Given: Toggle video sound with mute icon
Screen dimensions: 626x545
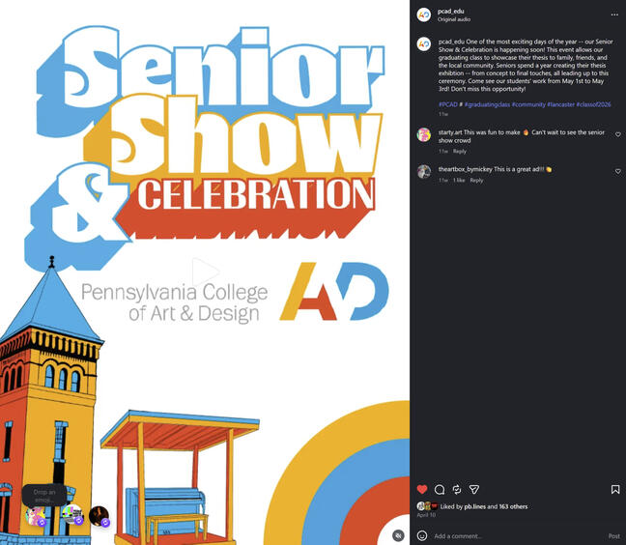Looking at the screenshot, I should coord(398,535).
